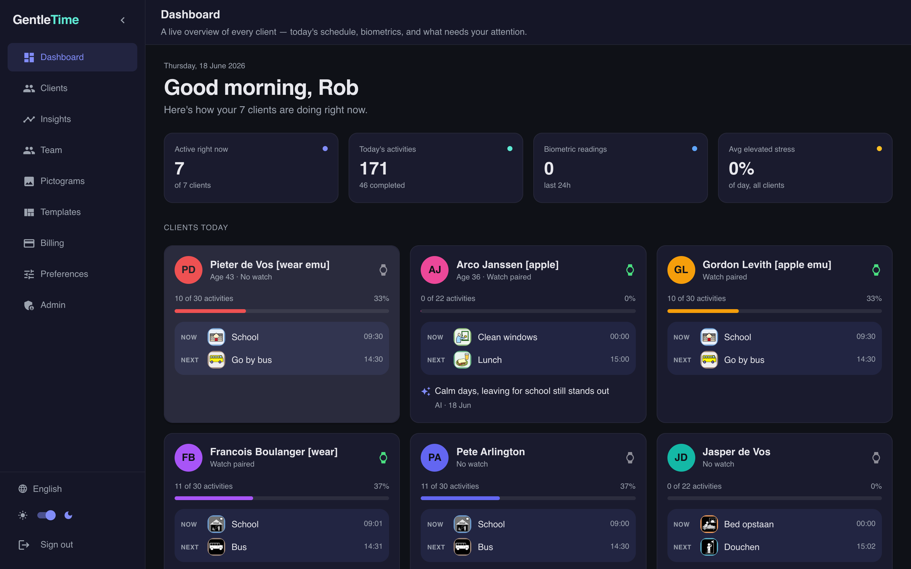This screenshot has height=569, width=911.
Task: Click Arco Janssen's green watch icon
Action: click(630, 270)
